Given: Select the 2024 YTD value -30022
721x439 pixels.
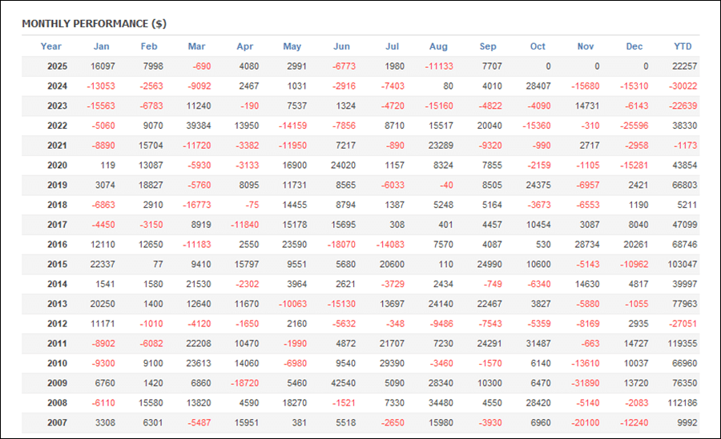Looking at the screenshot, I should point(681,86).
